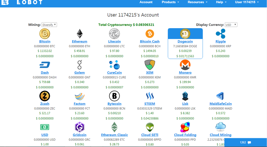Click the USD dollar bill icon
267x147 pixels.
(44, 127)
